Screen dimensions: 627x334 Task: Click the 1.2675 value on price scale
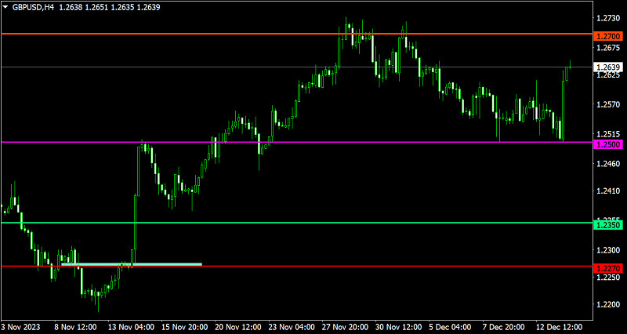[608, 48]
